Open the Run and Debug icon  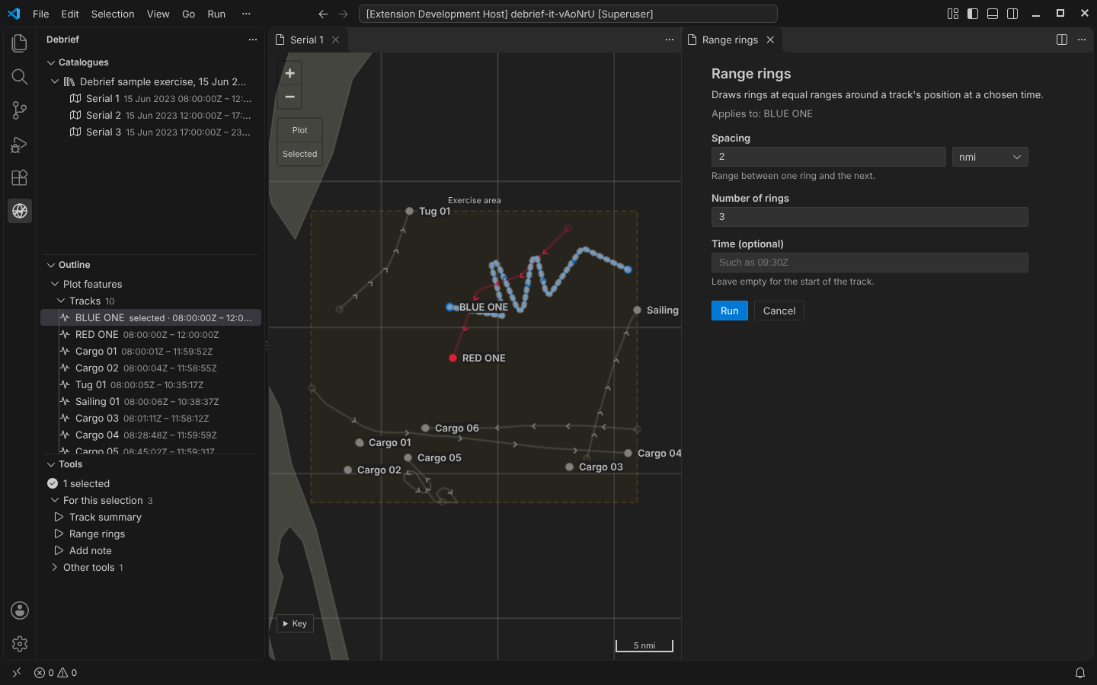click(x=20, y=144)
